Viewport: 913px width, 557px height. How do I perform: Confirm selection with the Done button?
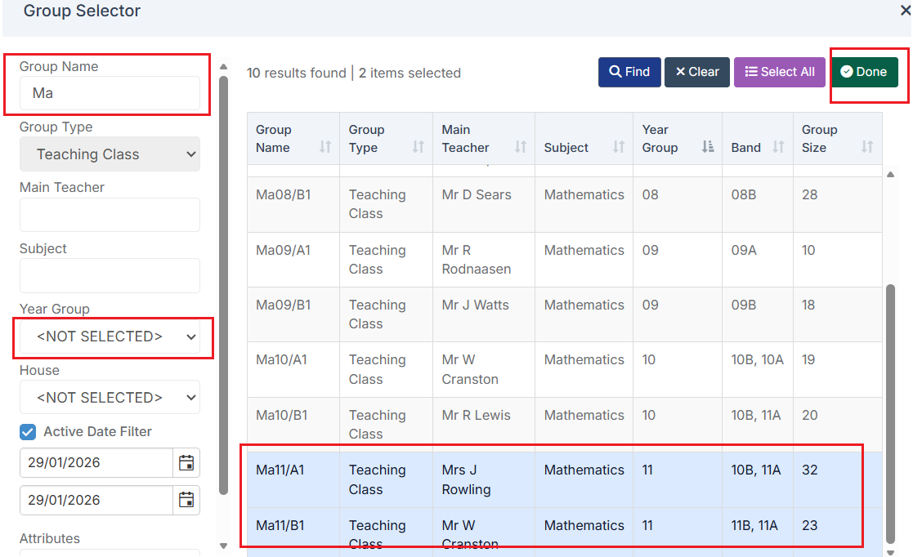tap(864, 72)
